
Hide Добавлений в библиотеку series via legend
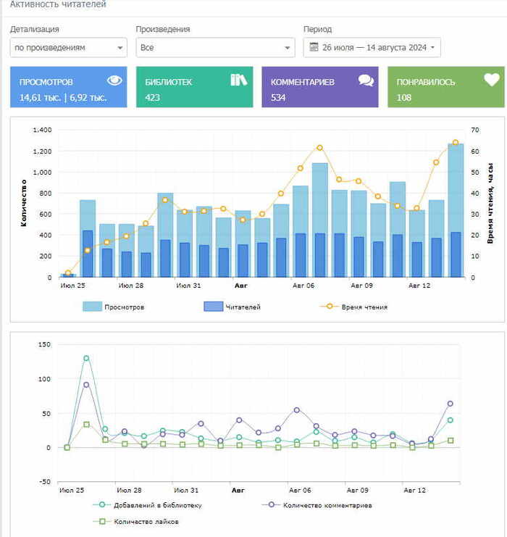148,505
